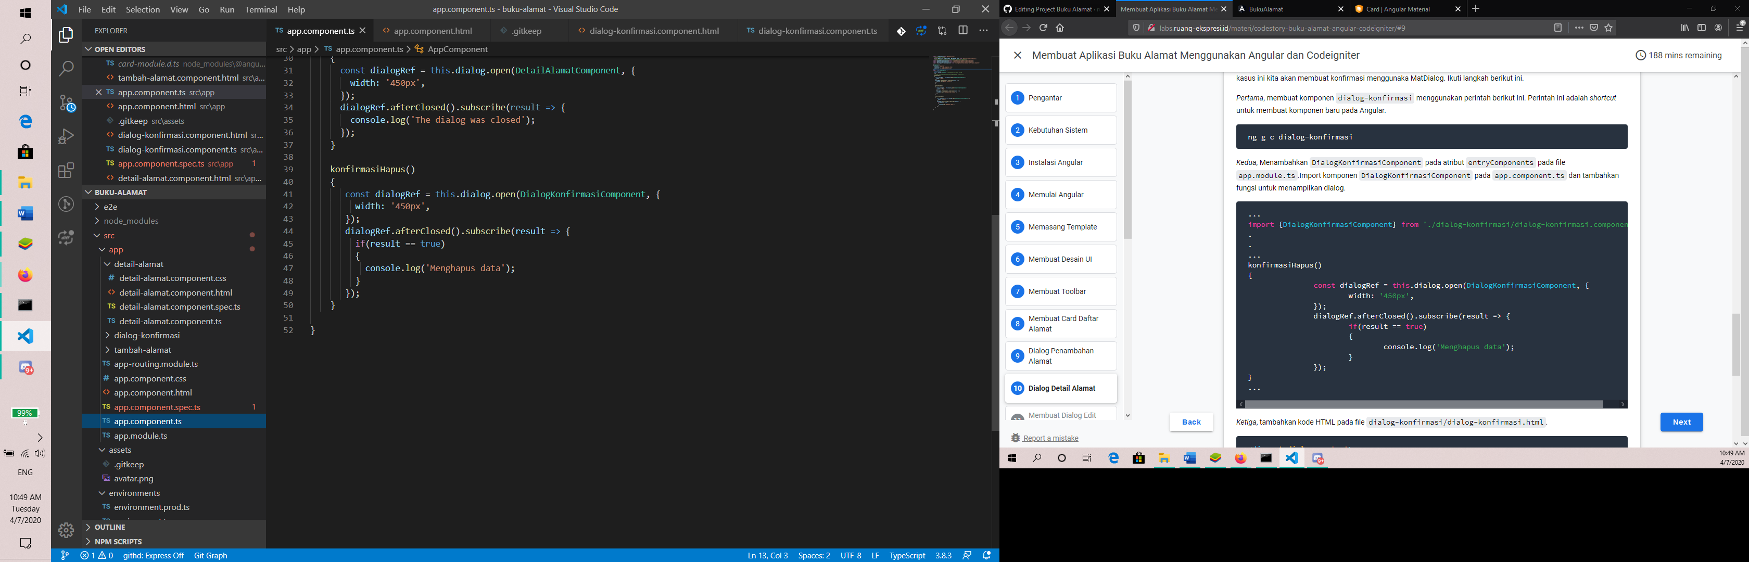The width and height of the screenshot is (1749, 562).
Task: Click the Next button in tutorial
Action: (1681, 422)
